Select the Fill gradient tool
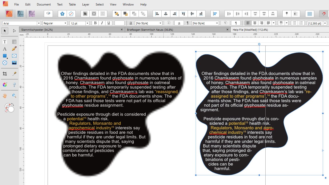 pyautogui.click(x=5, y=85)
